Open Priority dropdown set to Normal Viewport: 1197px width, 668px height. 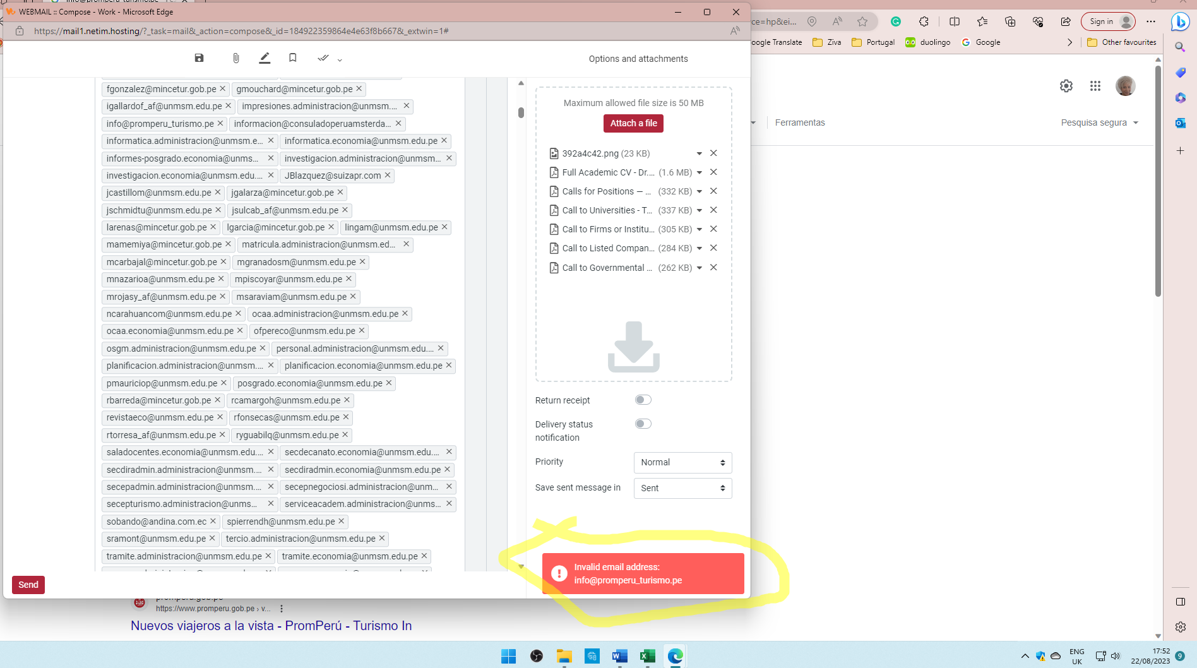coord(682,462)
